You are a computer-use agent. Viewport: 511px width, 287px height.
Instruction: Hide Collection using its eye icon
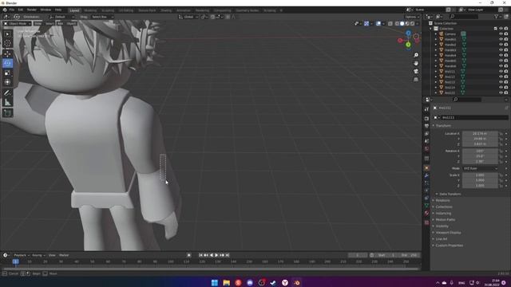click(501, 29)
